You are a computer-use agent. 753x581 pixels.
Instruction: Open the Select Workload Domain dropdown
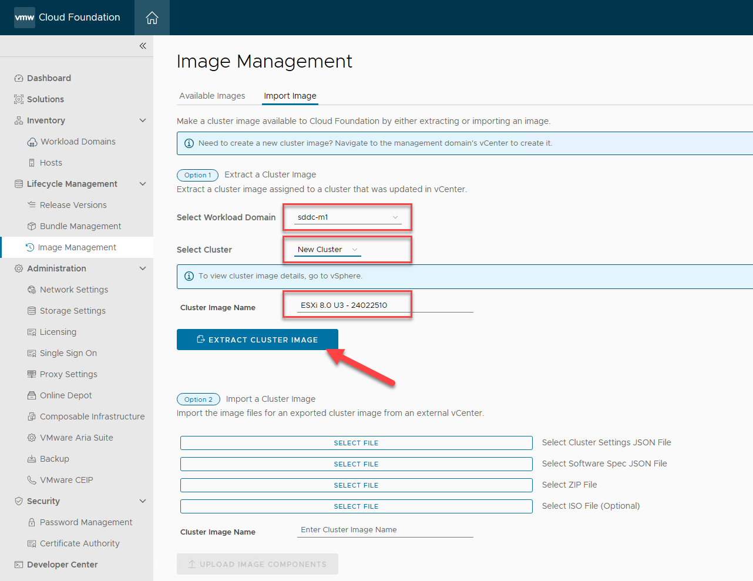click(x=347, y=217)
